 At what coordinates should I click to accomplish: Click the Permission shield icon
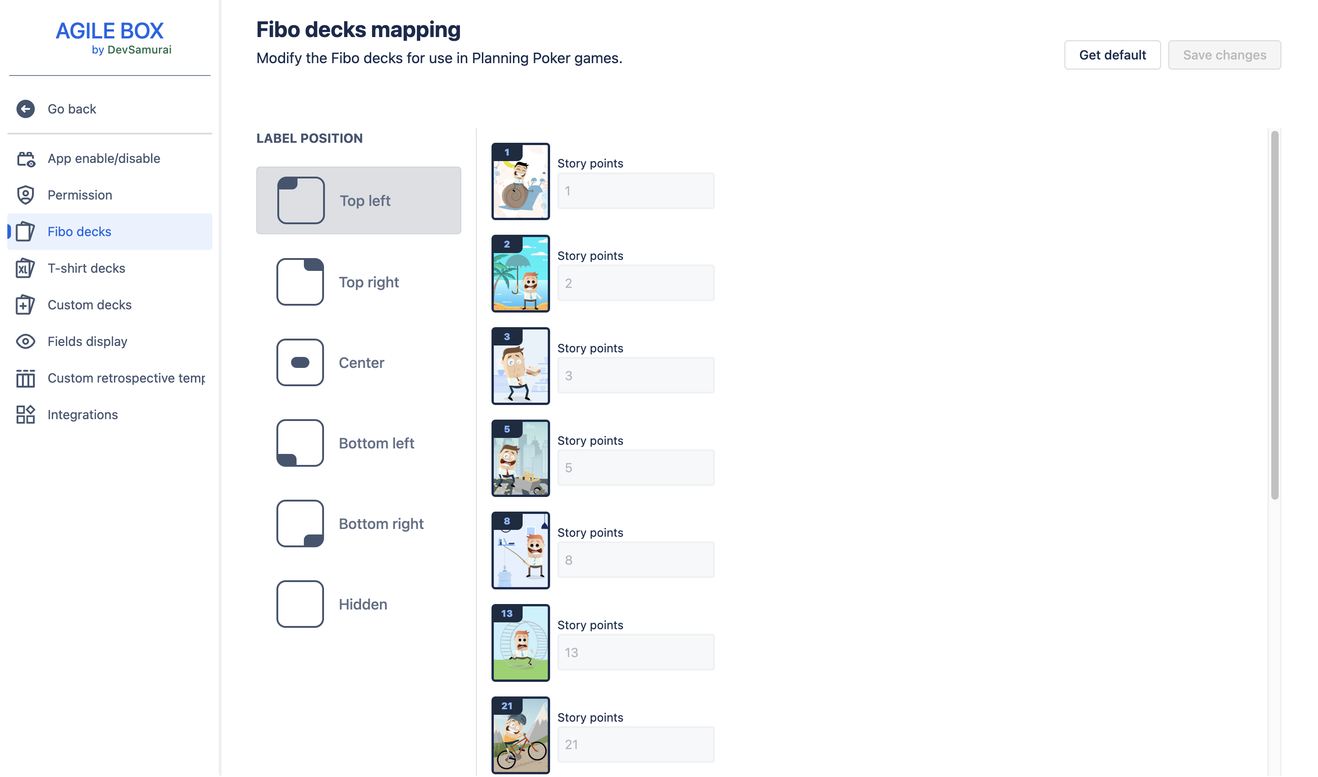pos(25,195)
